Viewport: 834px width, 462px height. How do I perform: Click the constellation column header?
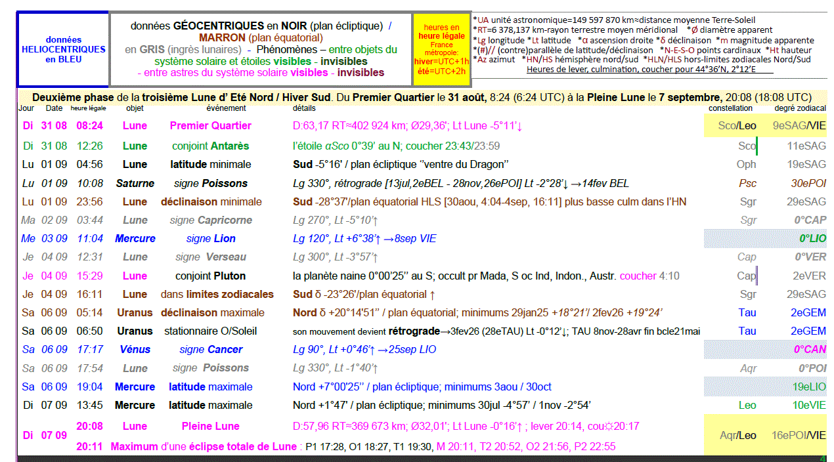coord(730,108)
